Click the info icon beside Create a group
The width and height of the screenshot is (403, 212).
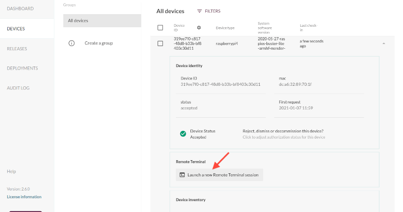tap(72, 43)
